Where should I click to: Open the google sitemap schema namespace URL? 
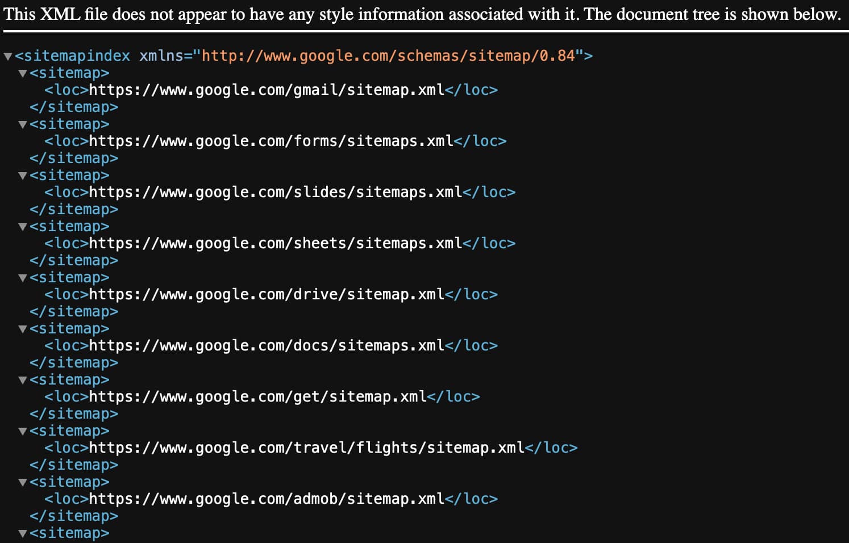pos(392,56)
